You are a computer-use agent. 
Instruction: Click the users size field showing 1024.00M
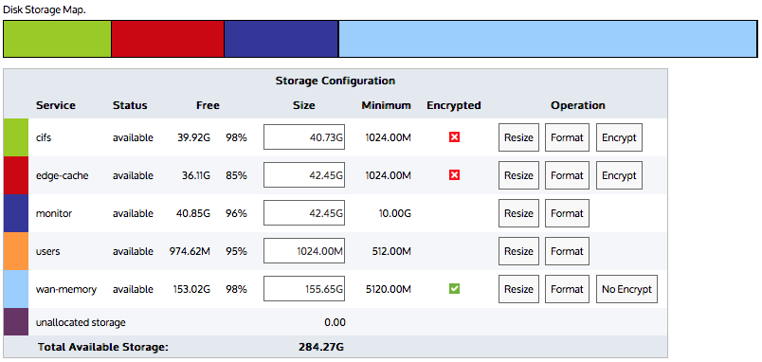304,251
